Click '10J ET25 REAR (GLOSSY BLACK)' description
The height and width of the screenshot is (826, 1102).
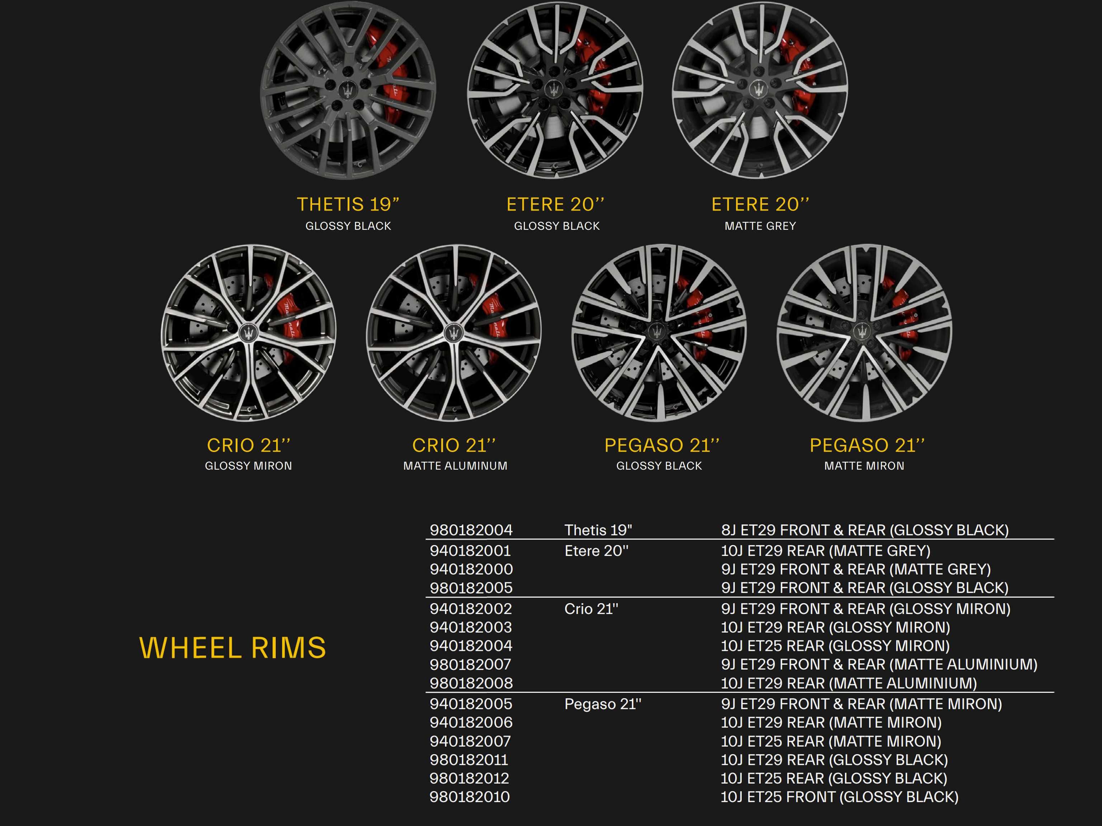click(834, 778)
